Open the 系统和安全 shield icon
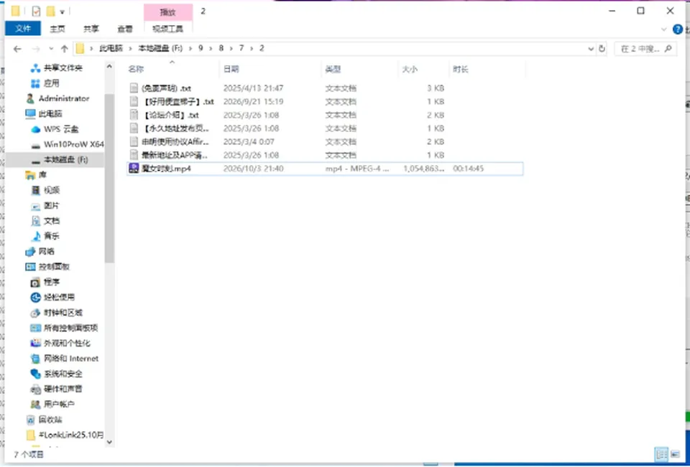Image resolution: width=690 pixels, height=467 pixels. [x=36, y=374]
